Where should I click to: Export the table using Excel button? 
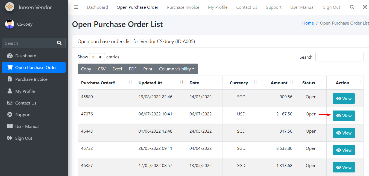pos(117,69)
